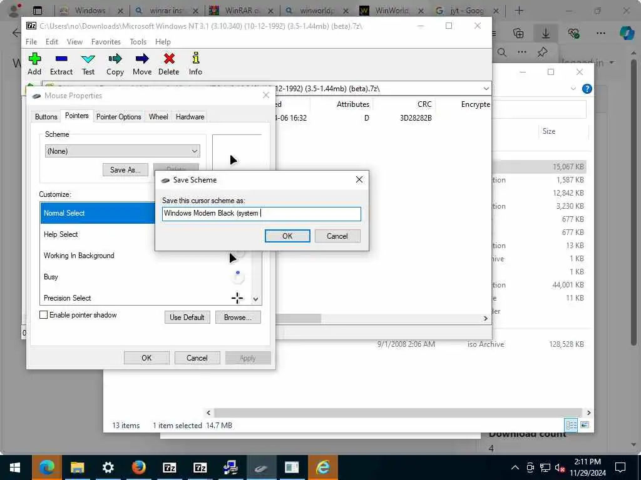Show hidden system tray icons
This screenshot has width=641, height=480.
pos(515,467)
